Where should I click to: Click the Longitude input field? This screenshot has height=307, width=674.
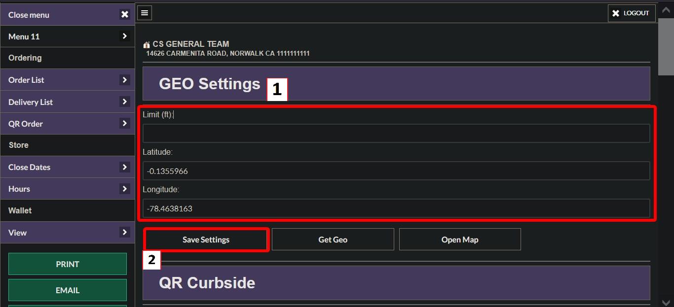click(x=396, y=208)
